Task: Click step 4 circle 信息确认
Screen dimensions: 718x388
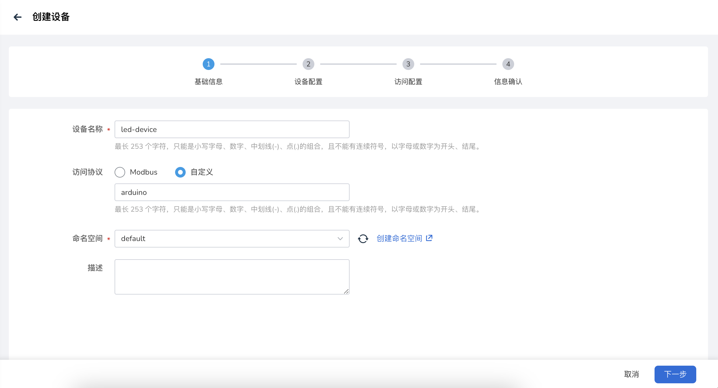Action: [508, 64]
